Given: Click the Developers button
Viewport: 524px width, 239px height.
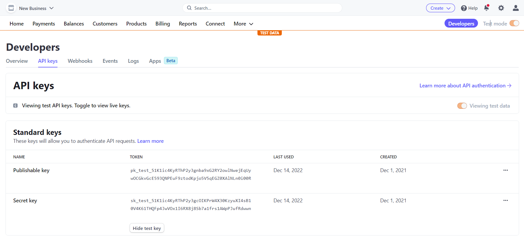Looking at the screenshot, I should coord(461,23).
